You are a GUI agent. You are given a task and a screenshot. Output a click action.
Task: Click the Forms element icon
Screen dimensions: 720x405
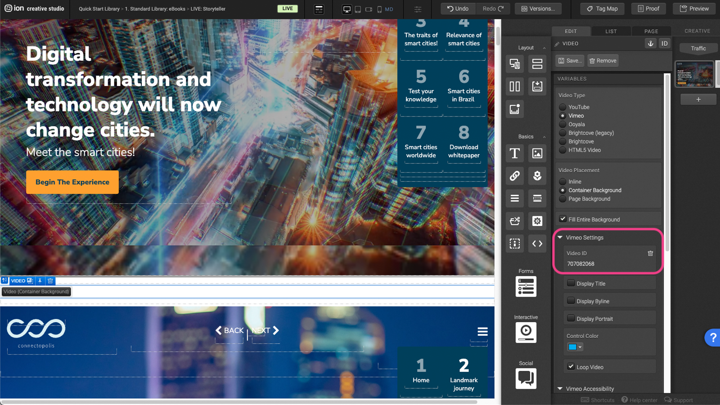[526, 287]
